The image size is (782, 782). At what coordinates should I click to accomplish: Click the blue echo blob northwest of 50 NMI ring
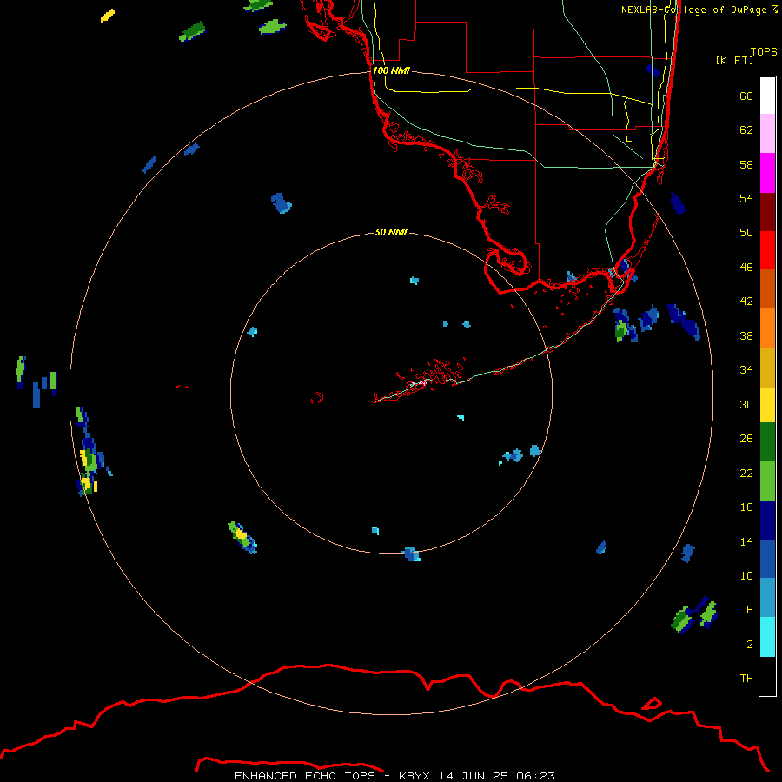282,203
